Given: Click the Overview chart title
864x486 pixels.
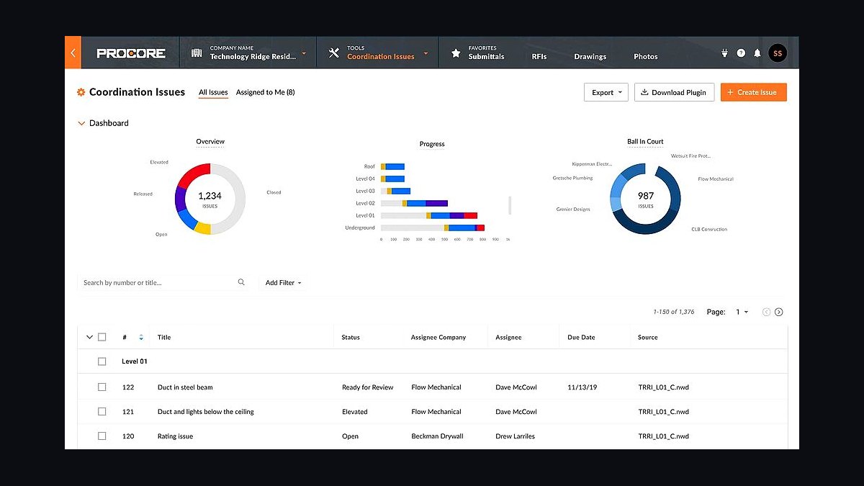Looking at the screenshot, I should pyautogui.click(x=210, y=142).
